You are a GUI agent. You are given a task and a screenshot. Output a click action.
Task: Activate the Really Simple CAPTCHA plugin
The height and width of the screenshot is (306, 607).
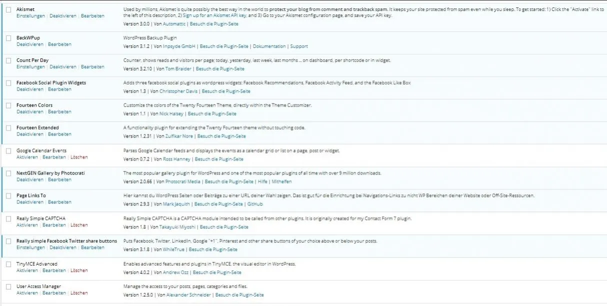click(27, 225)
